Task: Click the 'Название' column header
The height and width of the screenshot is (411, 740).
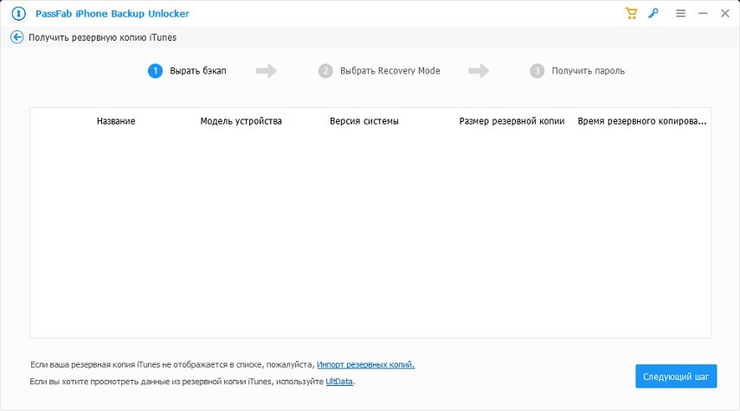Action: tap(116, 121)
